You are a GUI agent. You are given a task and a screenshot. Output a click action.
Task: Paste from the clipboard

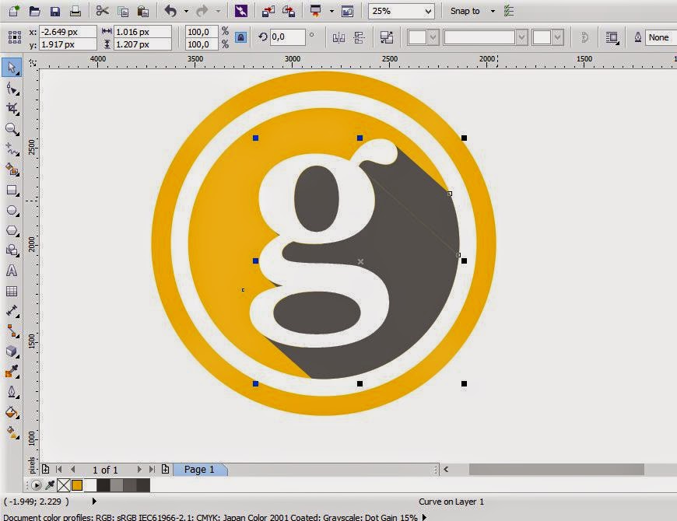click(x=143, y=12)
